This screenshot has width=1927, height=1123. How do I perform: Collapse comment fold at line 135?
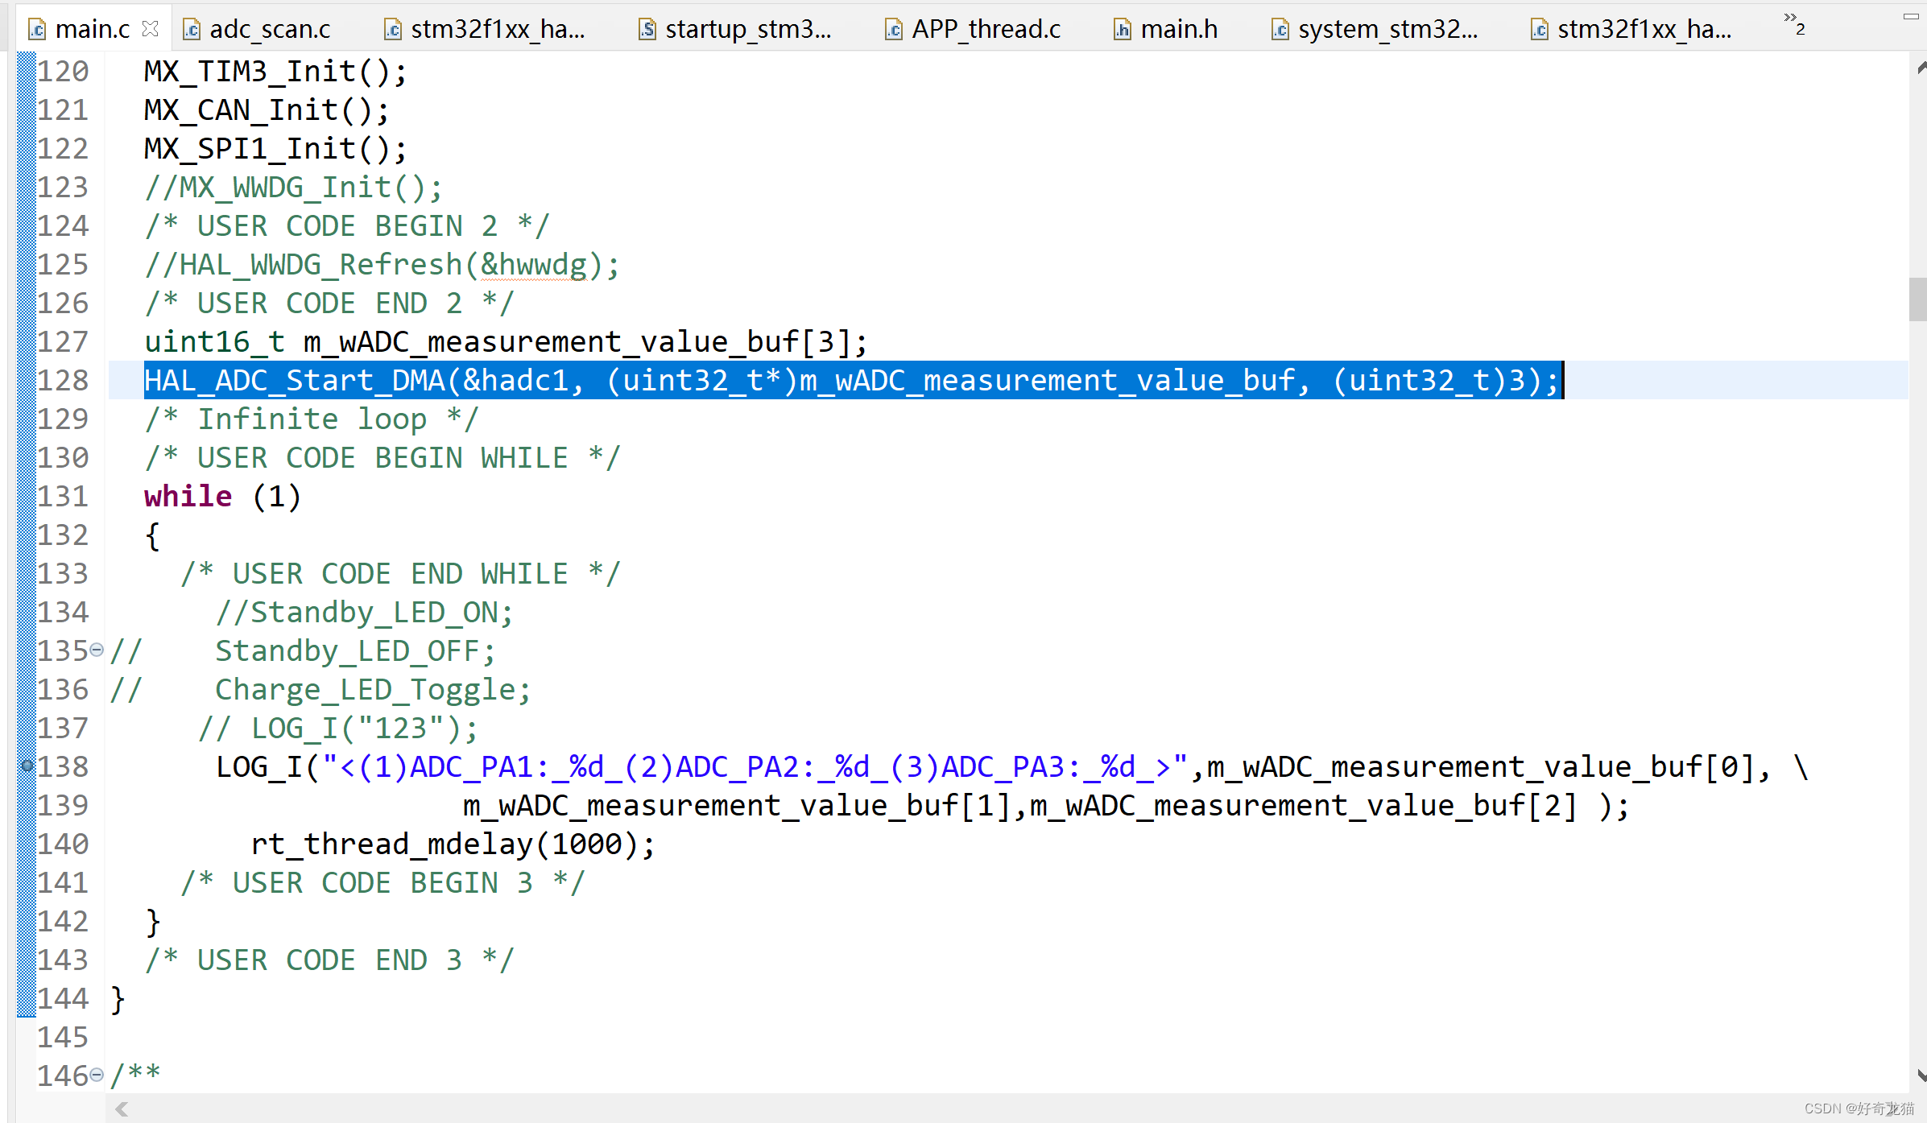[97, 650]
